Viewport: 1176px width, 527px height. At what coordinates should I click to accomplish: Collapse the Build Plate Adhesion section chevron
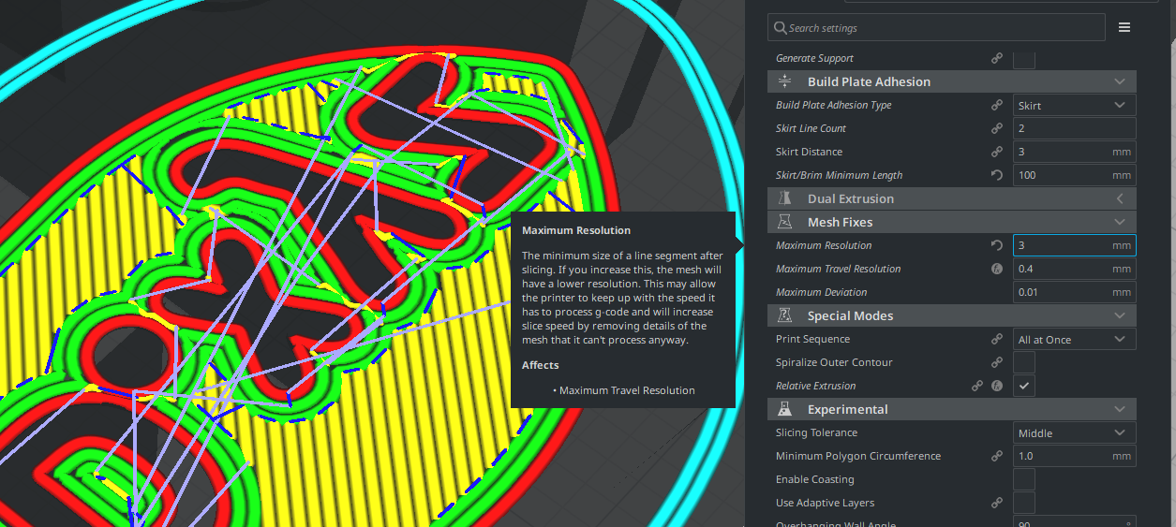(1120, 81)
